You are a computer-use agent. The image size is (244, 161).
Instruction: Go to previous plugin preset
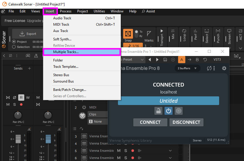coord(150,60)
